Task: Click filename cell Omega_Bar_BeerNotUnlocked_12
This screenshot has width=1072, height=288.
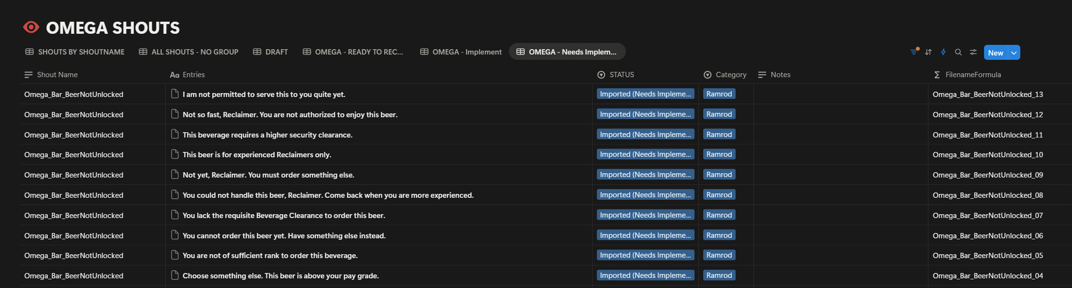Action: [1000, 114]
